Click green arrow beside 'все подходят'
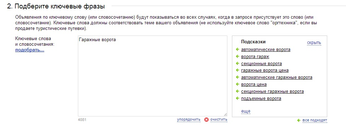Viewport: 346px width, 127px height. pos(299,120)
